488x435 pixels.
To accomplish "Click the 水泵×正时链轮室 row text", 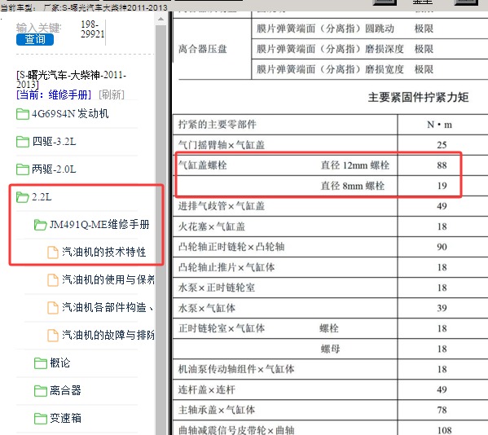I will click(x=217, y=288).
